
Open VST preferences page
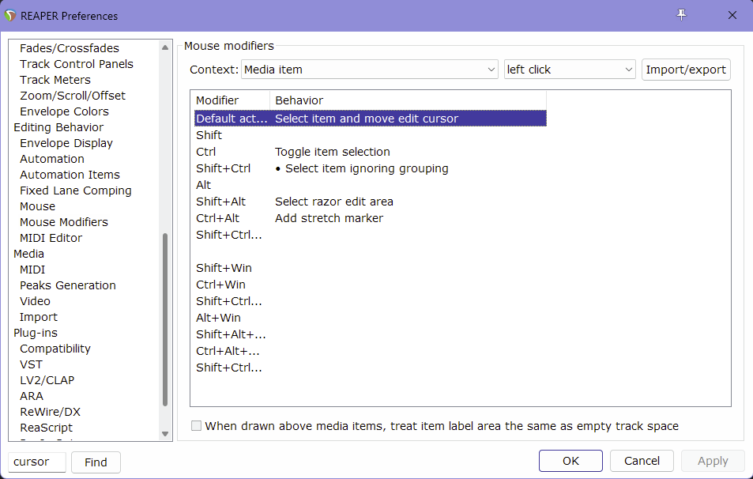coord(32,364)
